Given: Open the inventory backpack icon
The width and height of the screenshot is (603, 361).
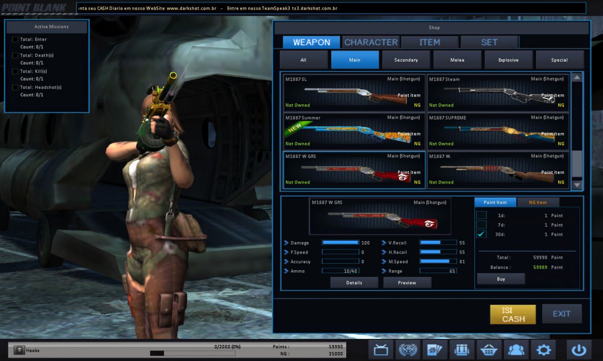Looking at the screenshot, I should tap(462, 350).
